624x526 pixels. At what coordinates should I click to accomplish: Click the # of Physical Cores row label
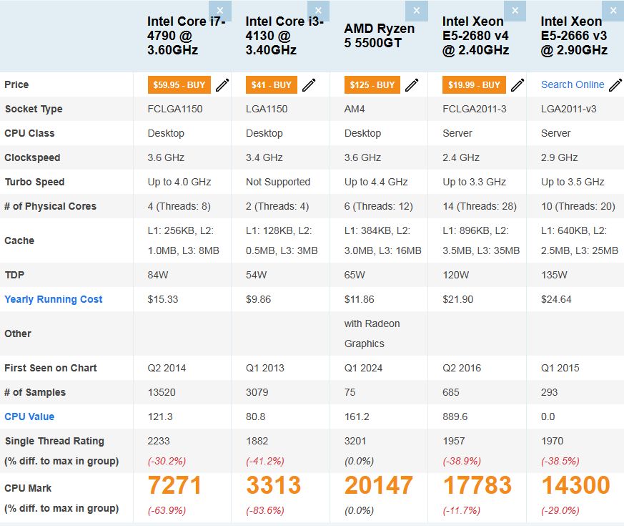tap(50, 206)
